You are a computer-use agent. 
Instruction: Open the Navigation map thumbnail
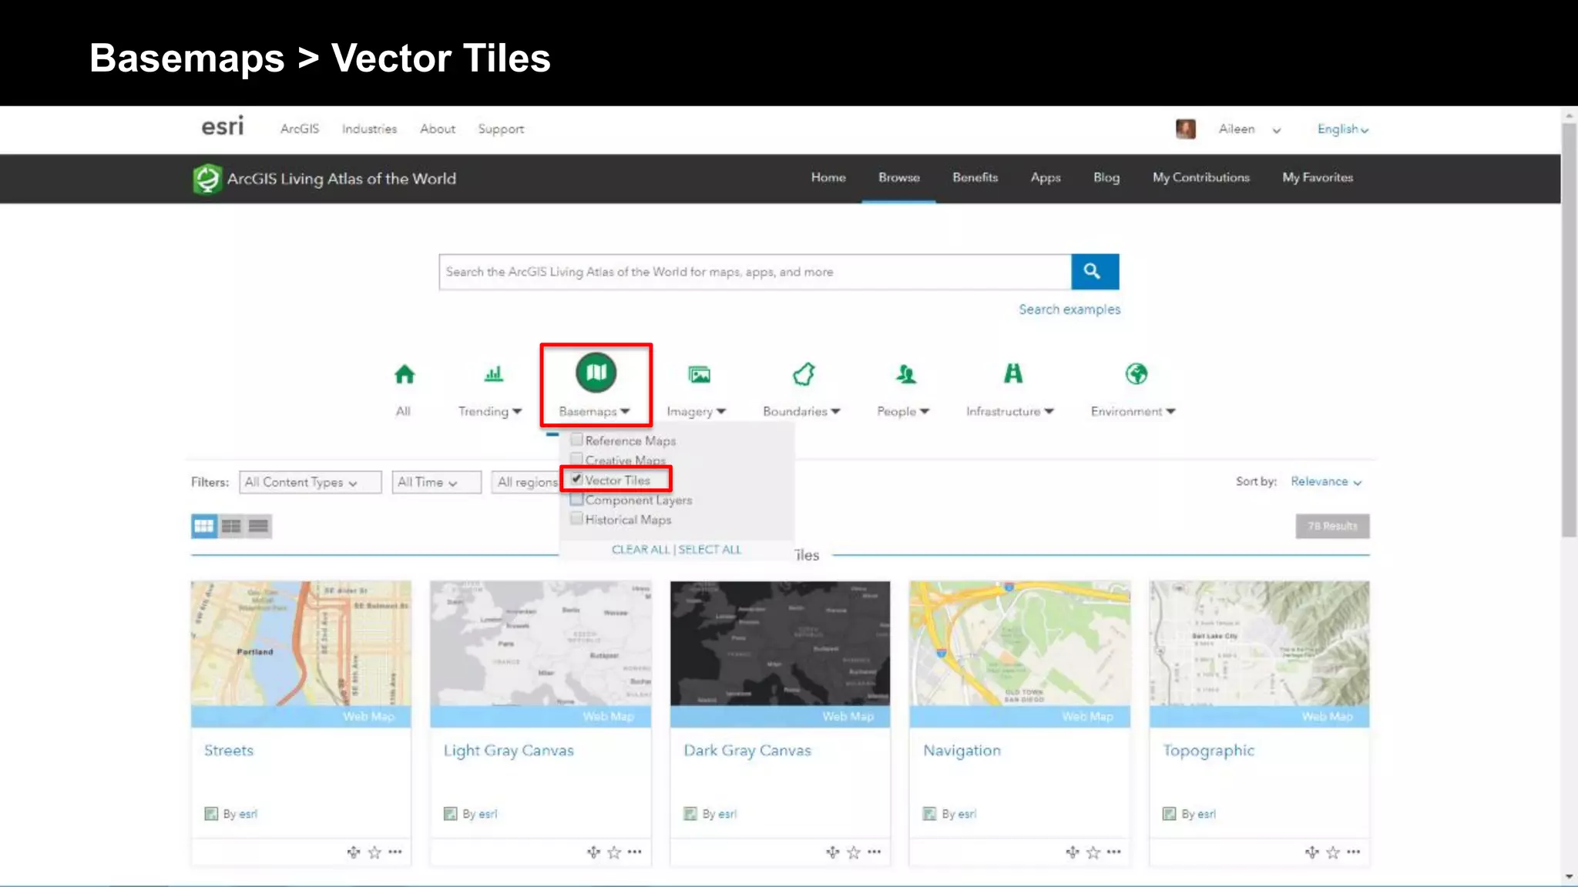(x=1019, y=643)
